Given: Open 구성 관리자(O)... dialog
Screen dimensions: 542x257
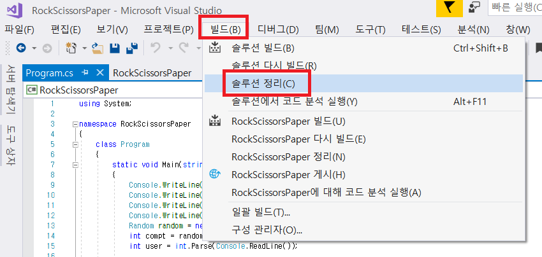Looking at the screenshot, I should [x=363, y=230].
